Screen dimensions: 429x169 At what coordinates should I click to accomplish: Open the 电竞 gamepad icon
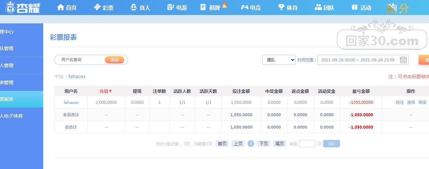coord(245,7)
